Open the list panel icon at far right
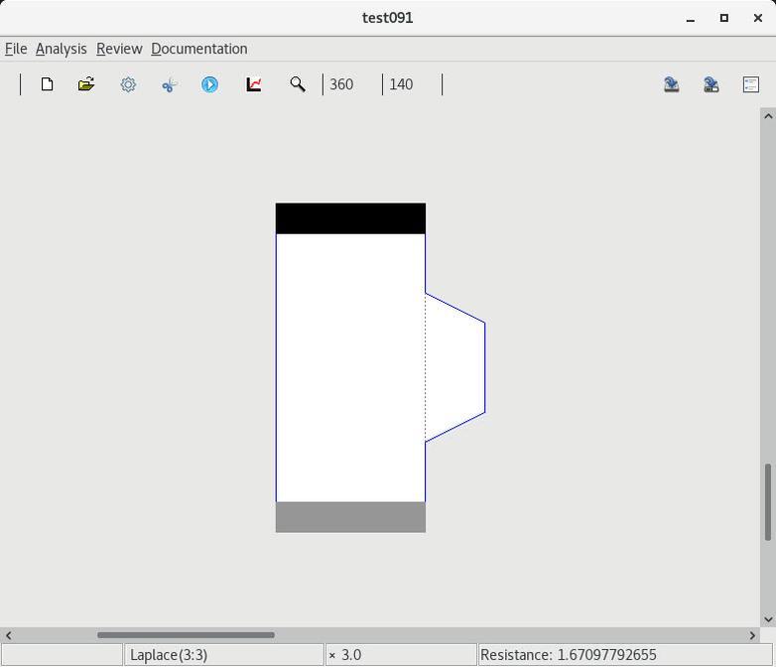 click(x=751, y=84)
